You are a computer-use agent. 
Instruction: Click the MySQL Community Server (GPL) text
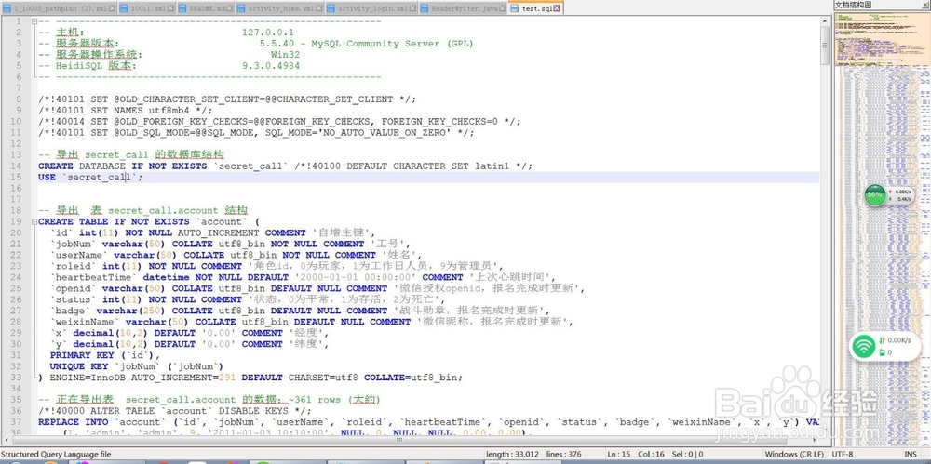[392, 44]
